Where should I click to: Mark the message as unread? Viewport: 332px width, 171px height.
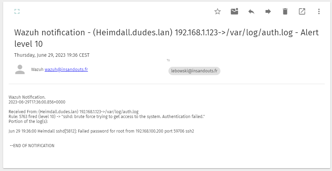235,12
